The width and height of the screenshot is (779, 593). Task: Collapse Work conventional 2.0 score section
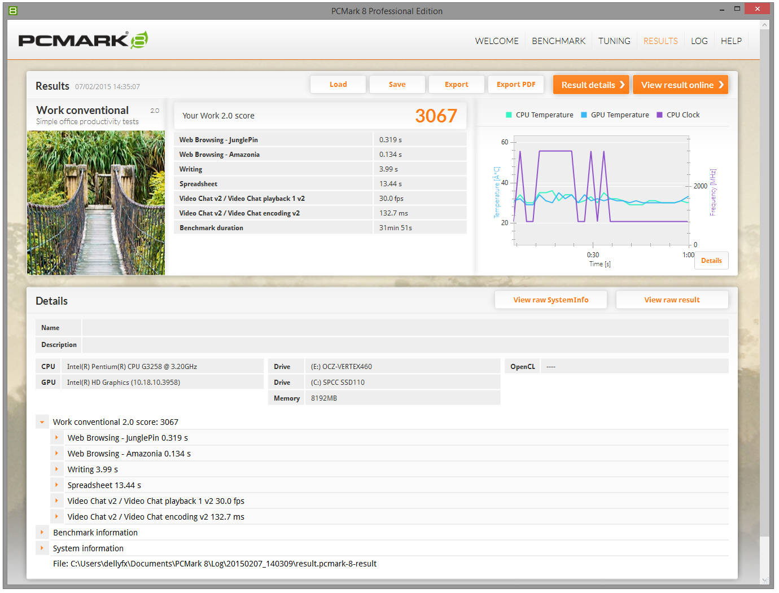coord(42,422)
